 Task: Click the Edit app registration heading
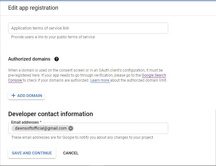point(33,8)
